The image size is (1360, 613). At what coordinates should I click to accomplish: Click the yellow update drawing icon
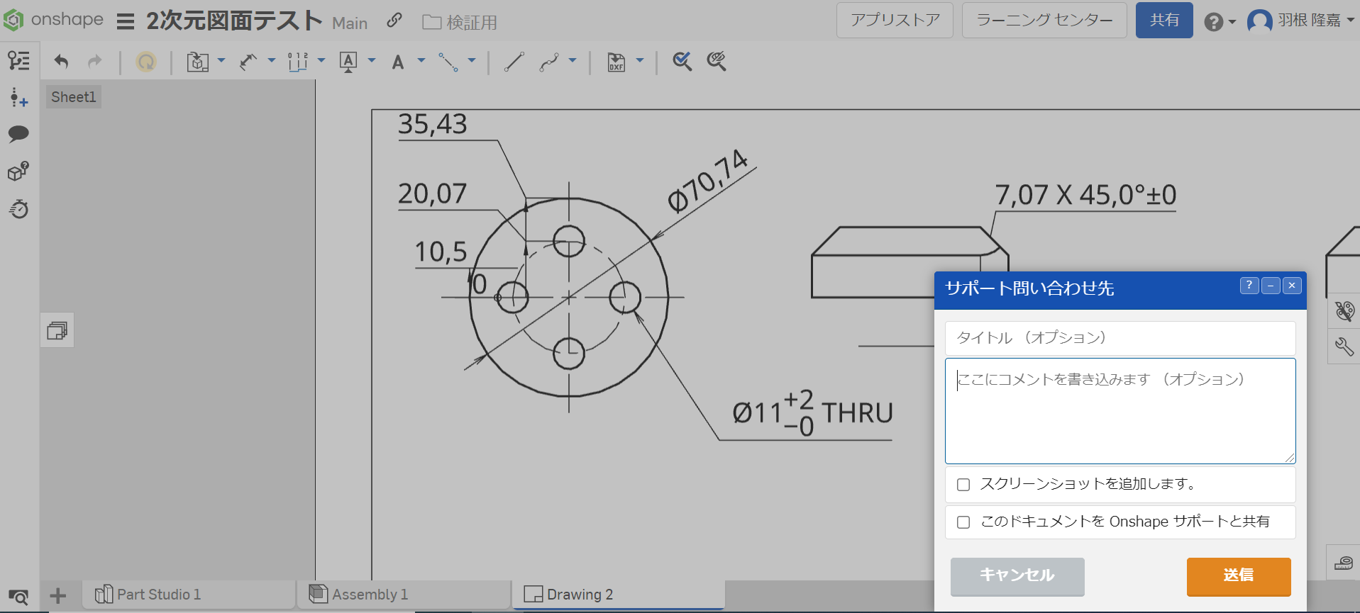(146, 62)
